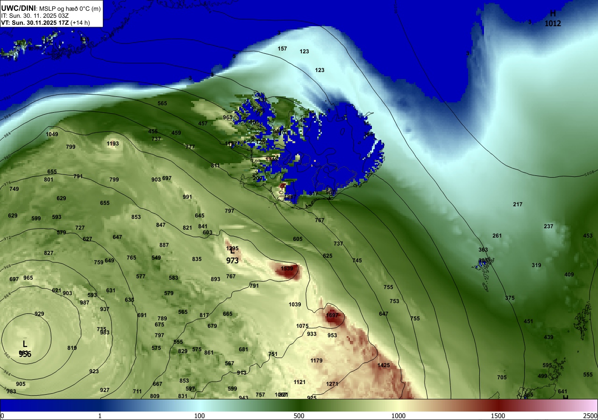598x420 pixels.
Task: Click the 453 height value
Action: pos(588,236)
